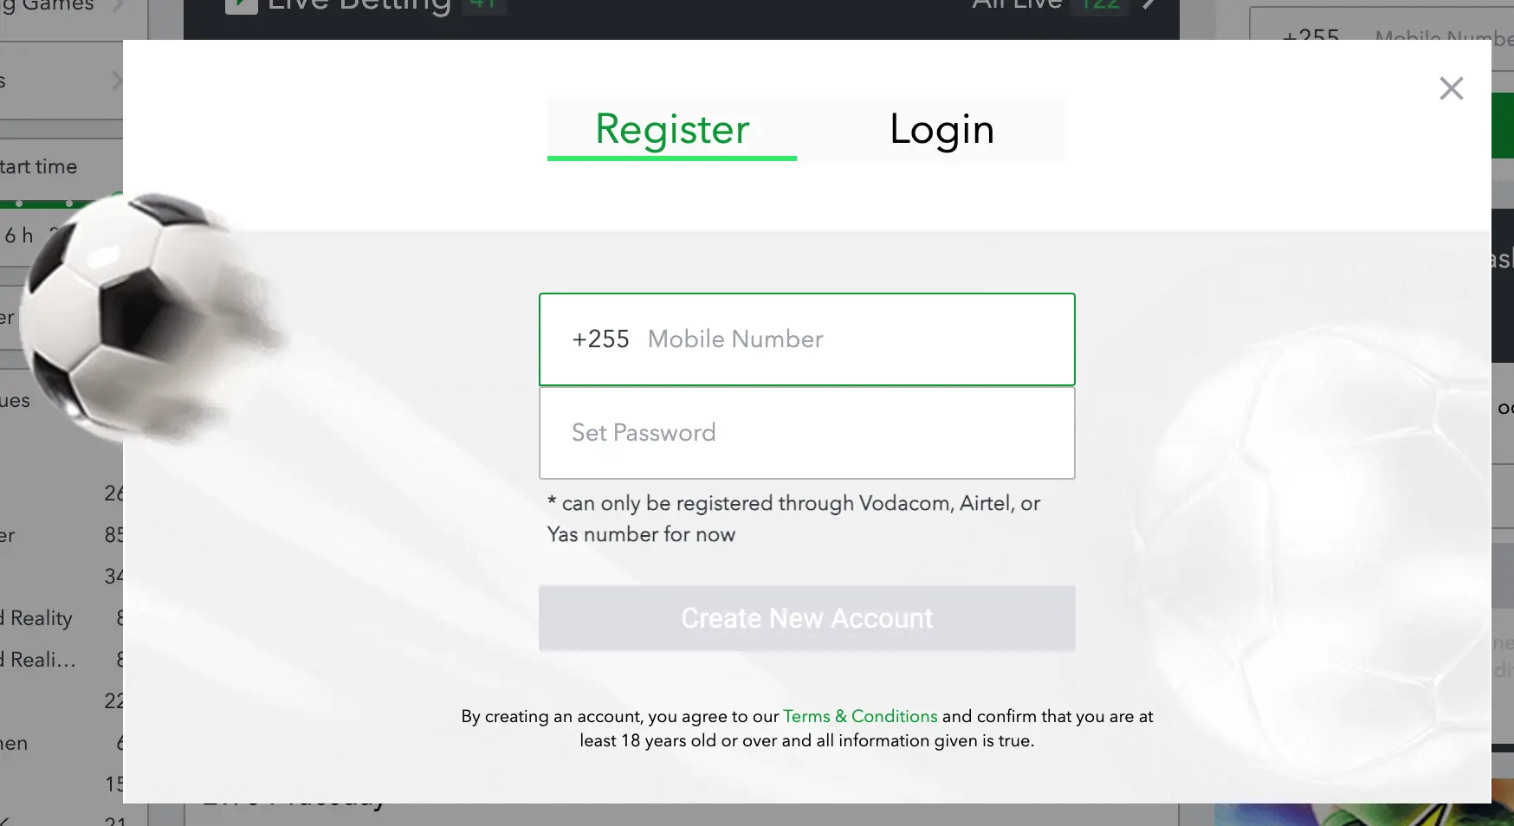Image resolution: width=1514 pixels, height=826 pixels.
Task: Open the Terms & Conditions link
Action: (859, 716)
